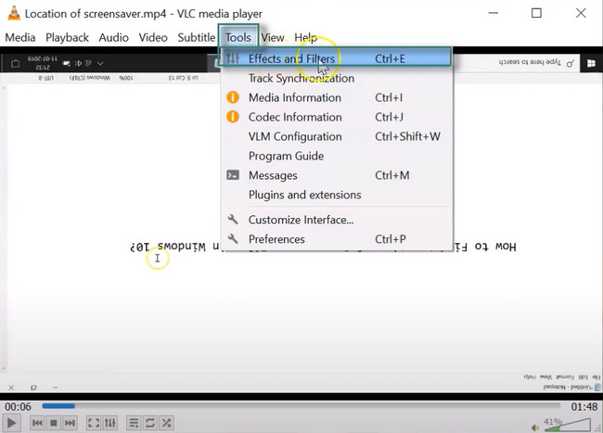The height and width of the screenshot is (433, 603).
Task: Toggle loop mode
Action: coord(150,423)
